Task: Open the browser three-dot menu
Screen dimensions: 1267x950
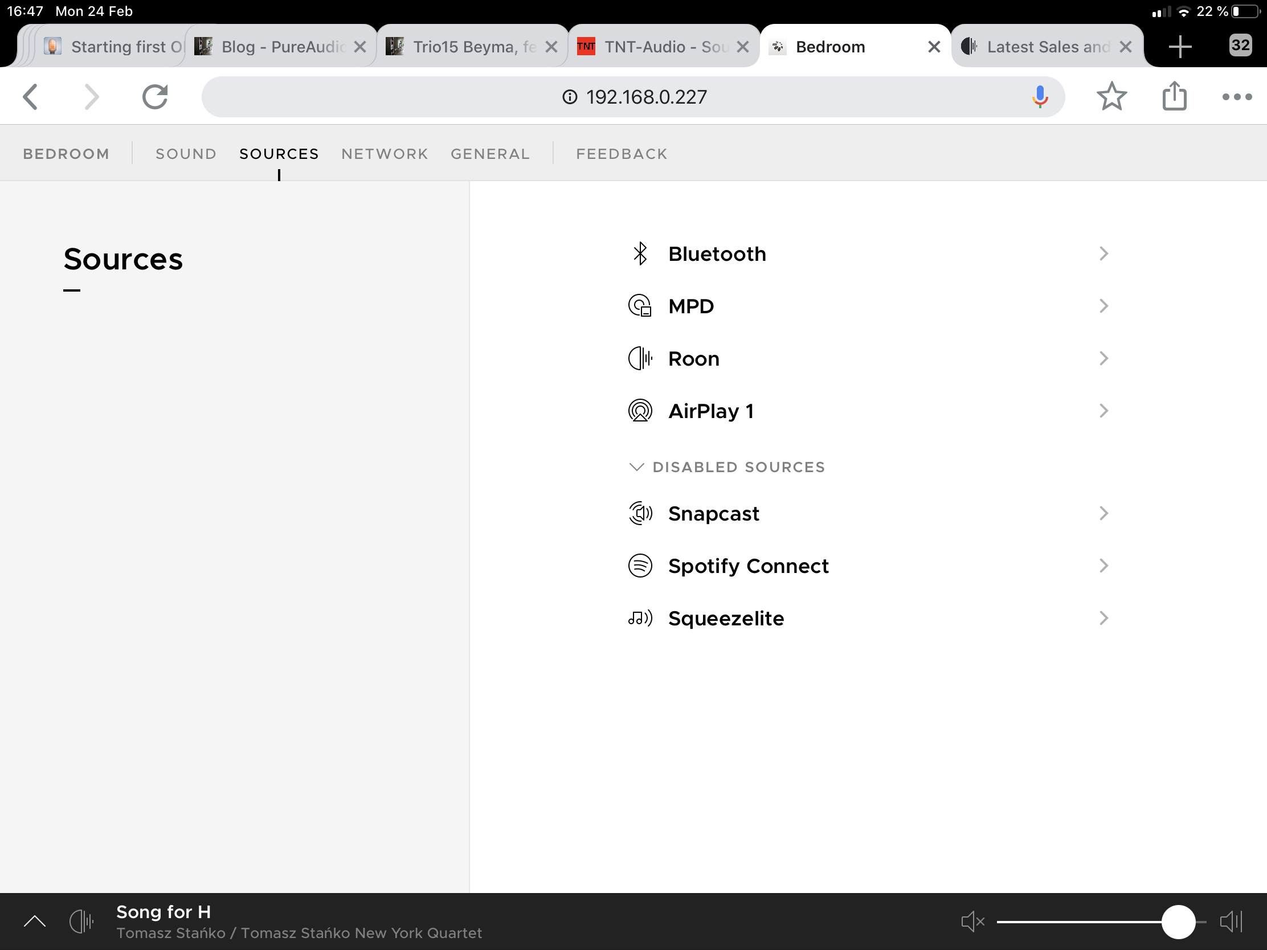Action: coord(1237,97)
